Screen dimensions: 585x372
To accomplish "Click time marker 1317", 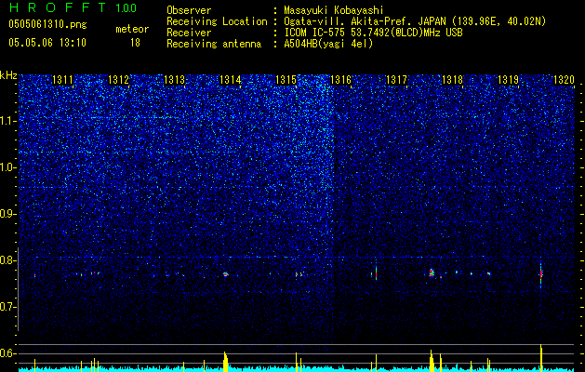I will [396, 80].
